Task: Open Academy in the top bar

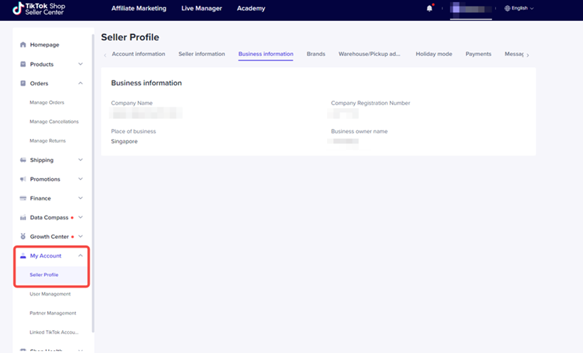Action: coord(251,8)
